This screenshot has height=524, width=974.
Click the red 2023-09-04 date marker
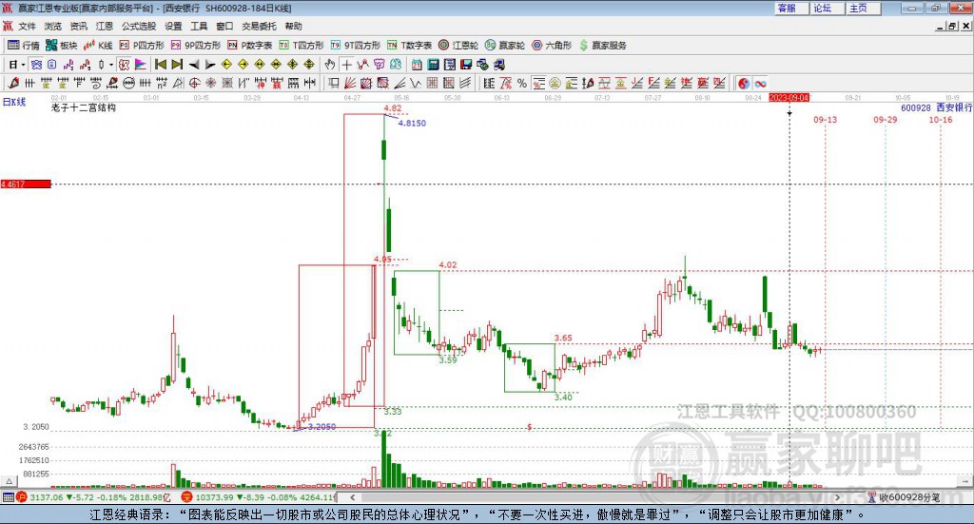coord(789,97)
